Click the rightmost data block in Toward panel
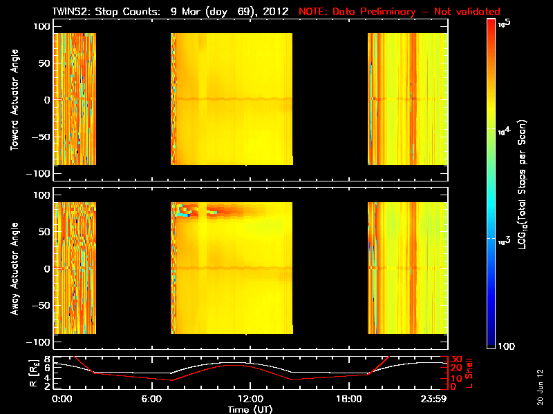The height and width of the screenshot is (414, 553). coord(406,99)
